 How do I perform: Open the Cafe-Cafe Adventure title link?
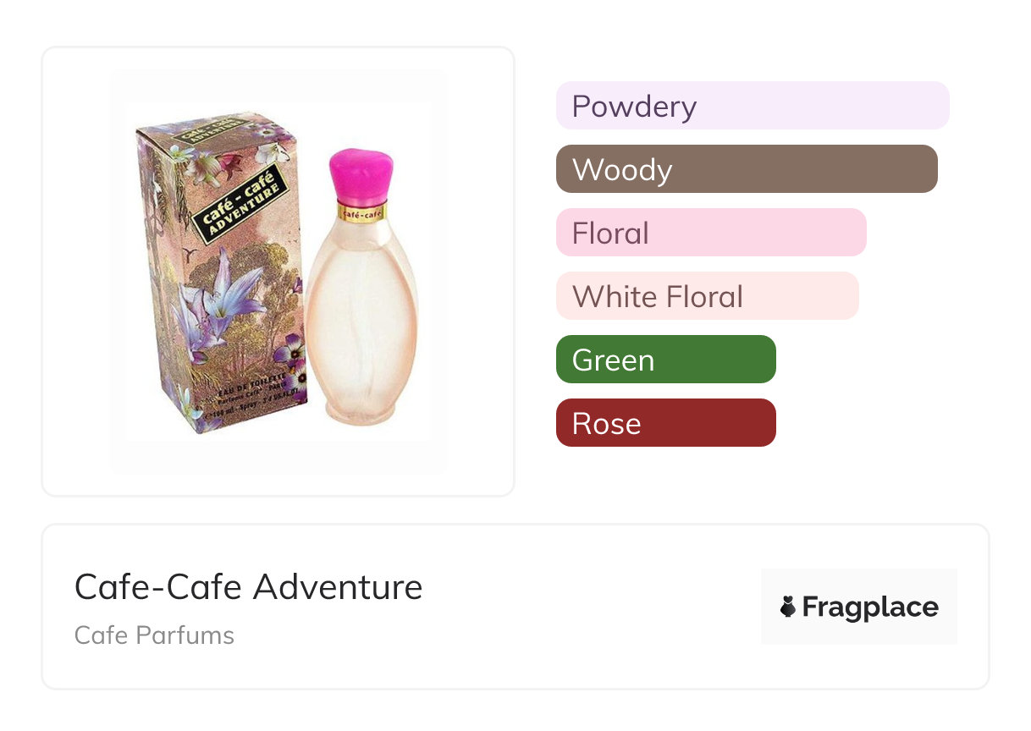click(248, 586)
